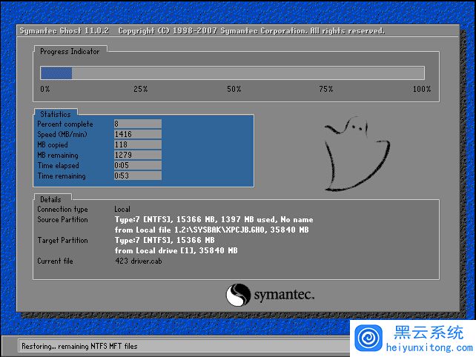
Task: Select the Time remaining value field
Action: [x=137, y=176]
